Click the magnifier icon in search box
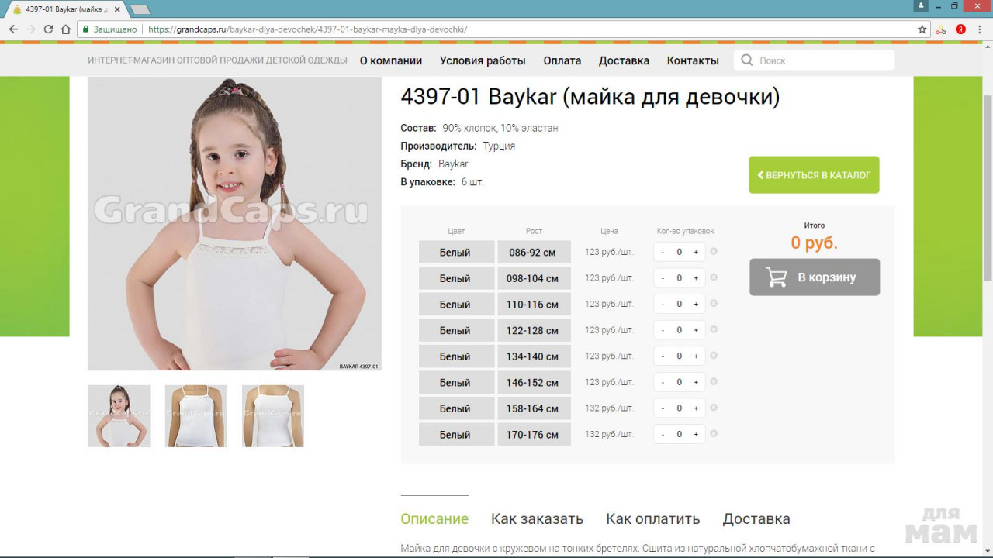Image resolution: width=993 pixels, height=558 pixels. 747,60
